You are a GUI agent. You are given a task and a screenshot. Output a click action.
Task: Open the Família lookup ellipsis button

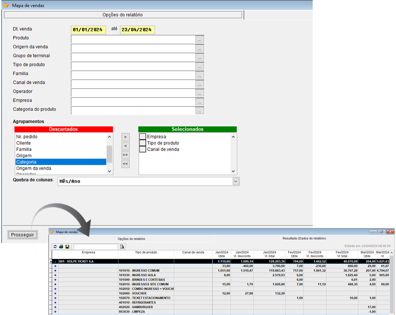[x=200, y=75]
